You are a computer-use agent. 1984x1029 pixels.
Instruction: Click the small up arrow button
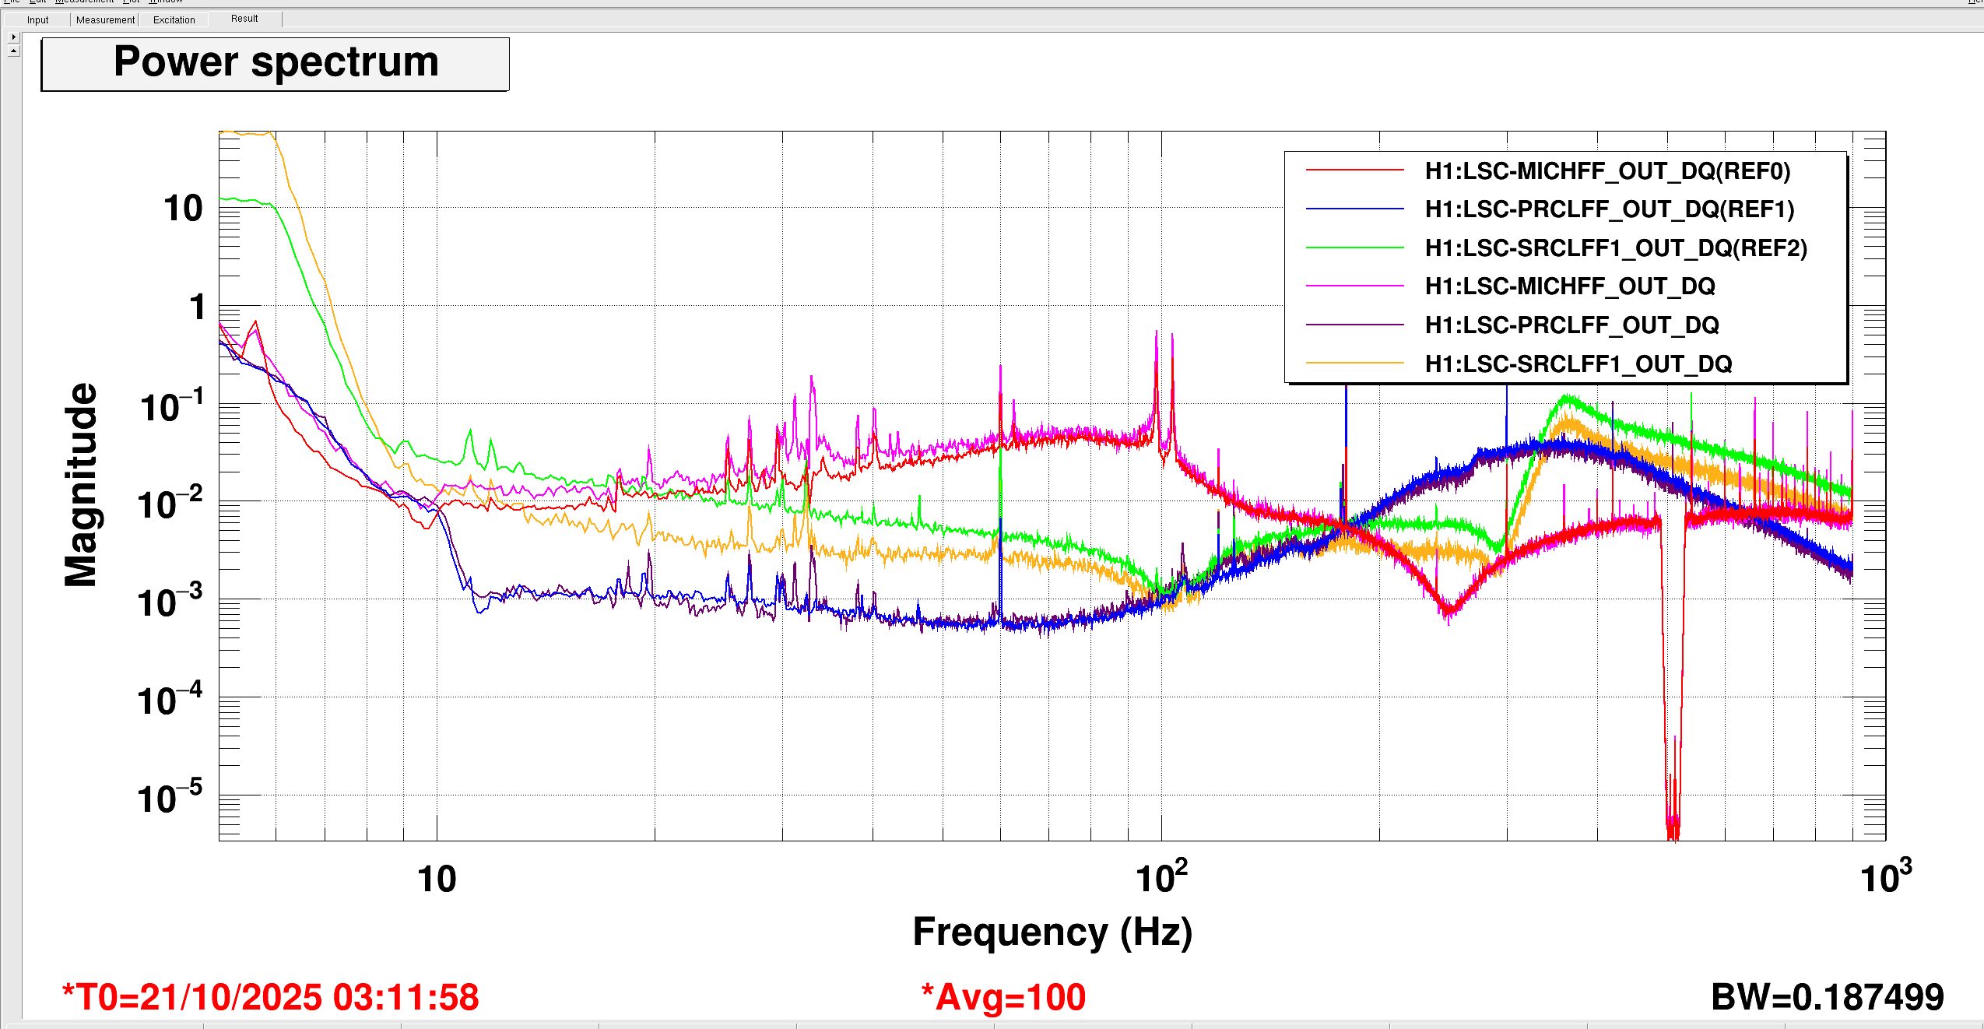point(13,51)
